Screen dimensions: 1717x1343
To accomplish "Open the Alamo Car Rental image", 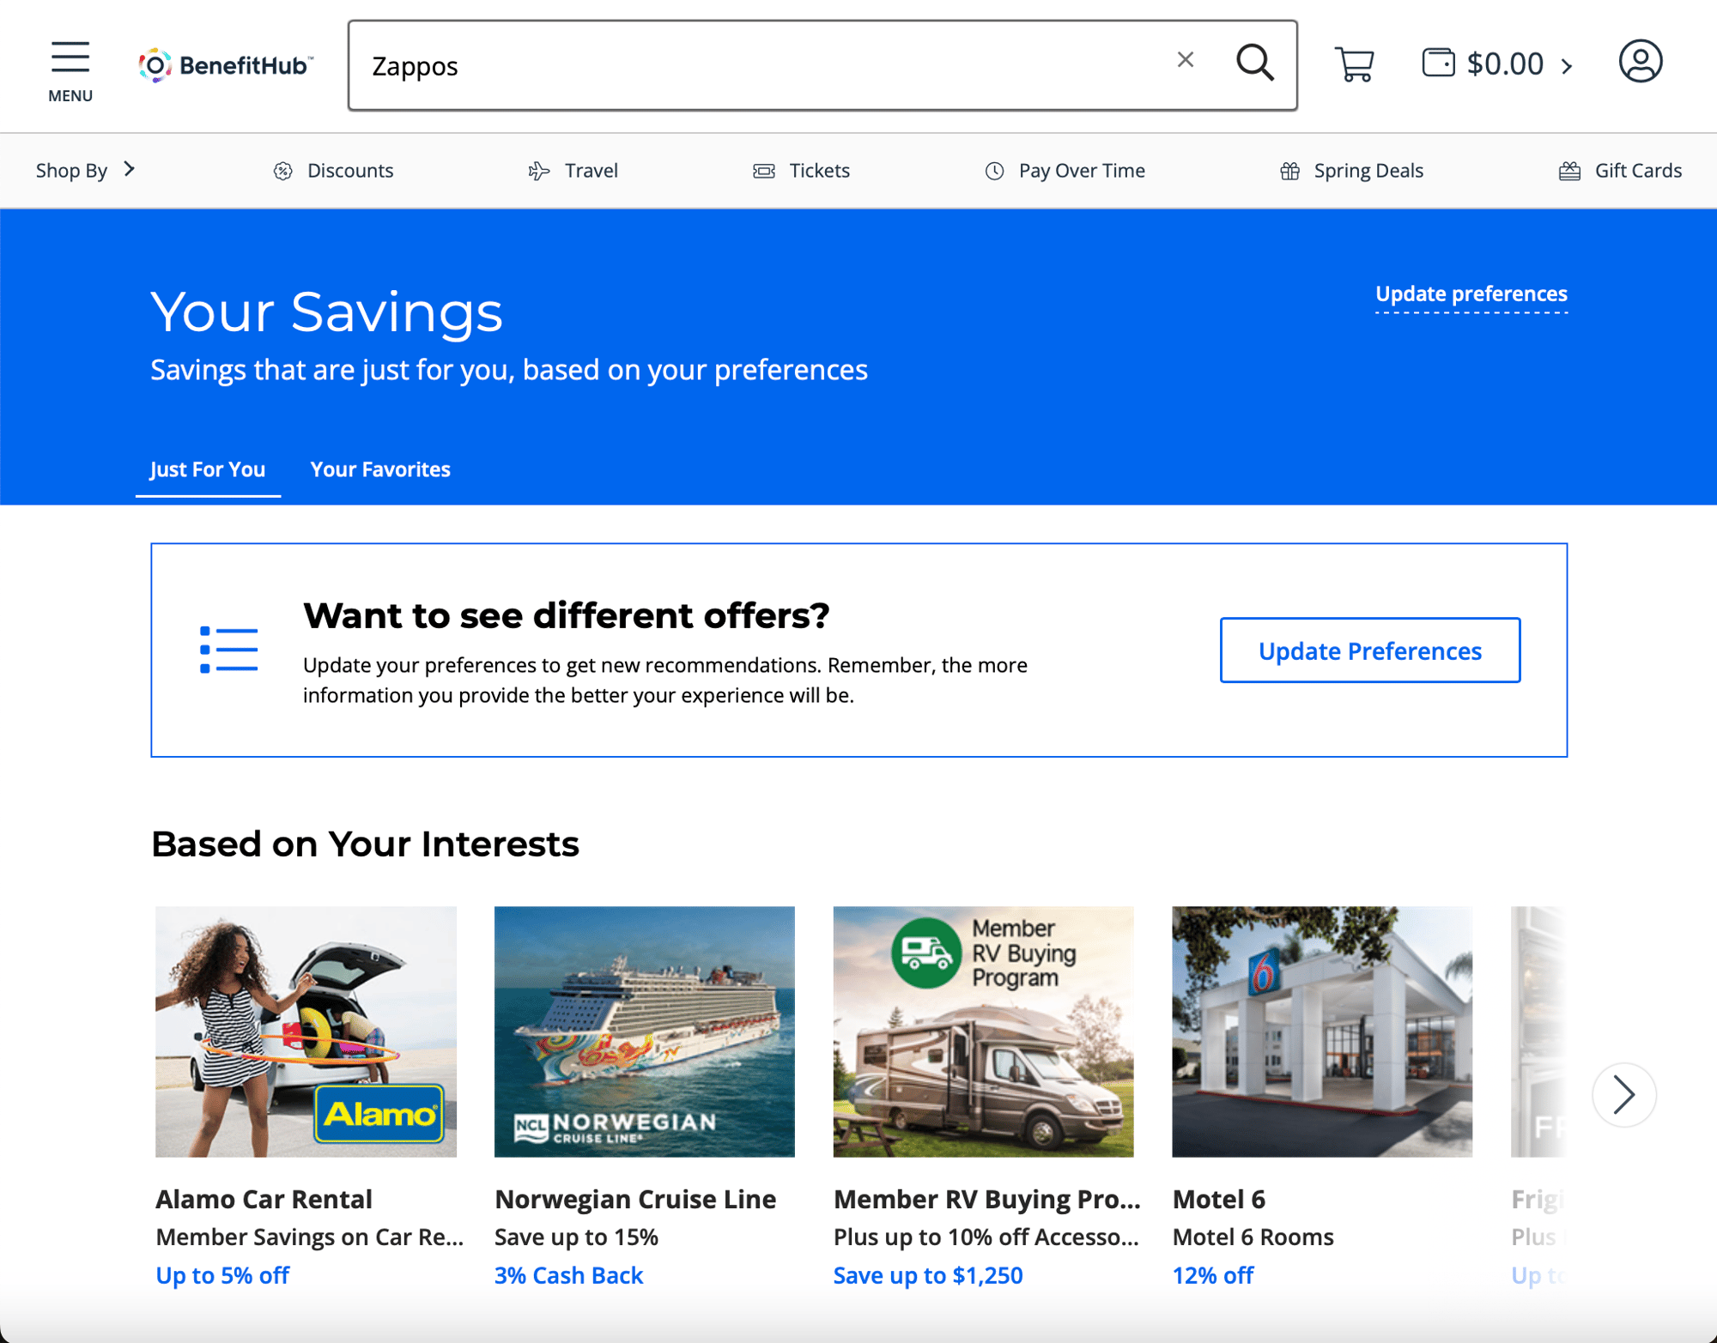I will (306, 1031).
